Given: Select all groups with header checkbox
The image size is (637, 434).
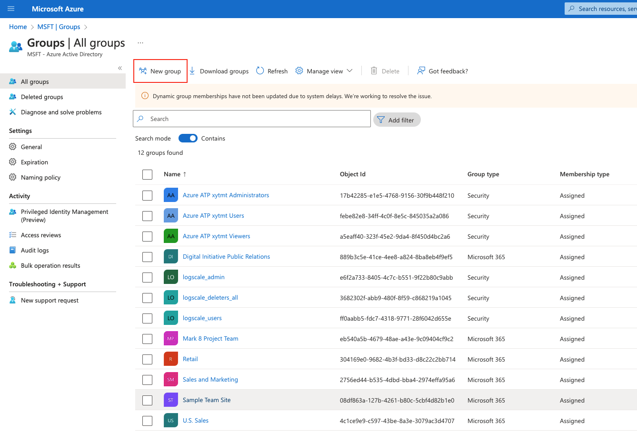Looking at the screenshot, I should coord(147,174).
